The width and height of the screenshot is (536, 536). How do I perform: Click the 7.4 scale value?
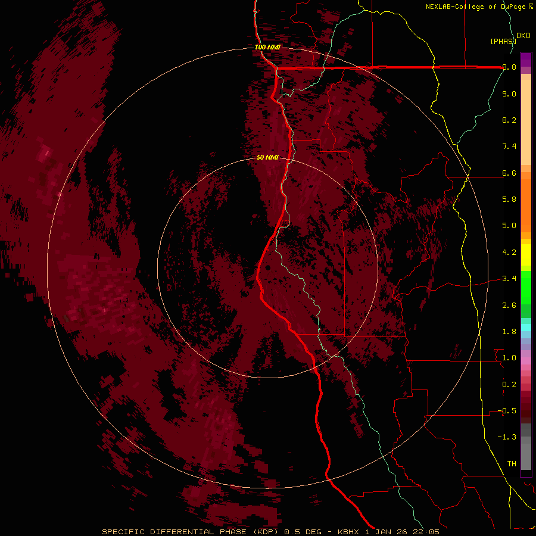tap(509, 147)
